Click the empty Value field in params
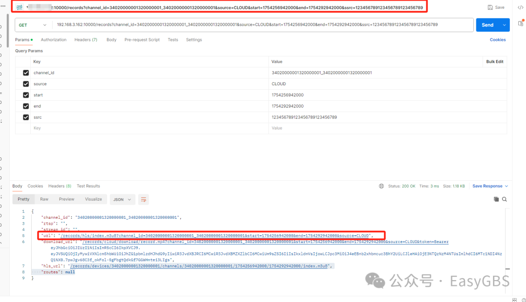Screen dimensions: 526x302 click(388, 128)
